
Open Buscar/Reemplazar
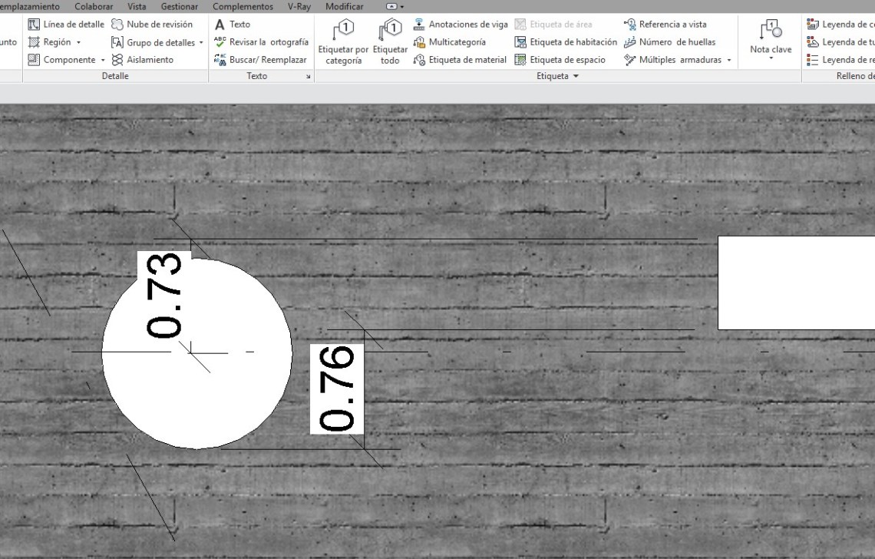tap(260, 60)
